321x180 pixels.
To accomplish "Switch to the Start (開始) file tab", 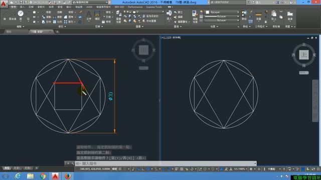I will click(16, 31).
